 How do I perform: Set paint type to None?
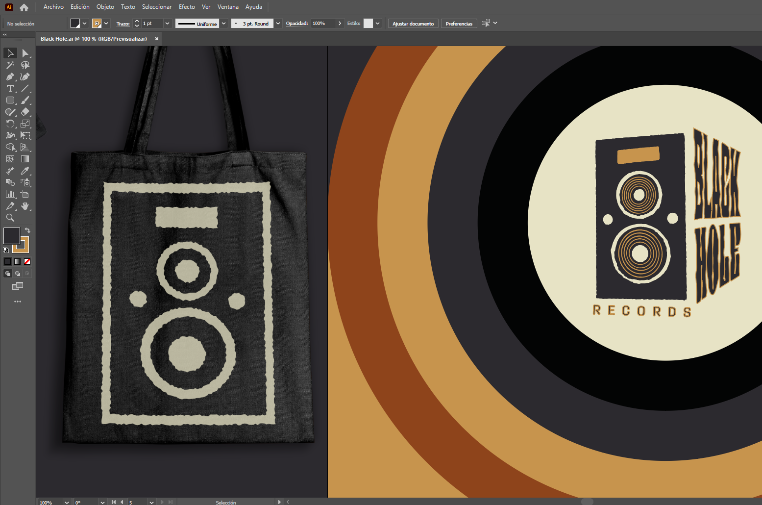pyautogui.click(x=27, y=262)
